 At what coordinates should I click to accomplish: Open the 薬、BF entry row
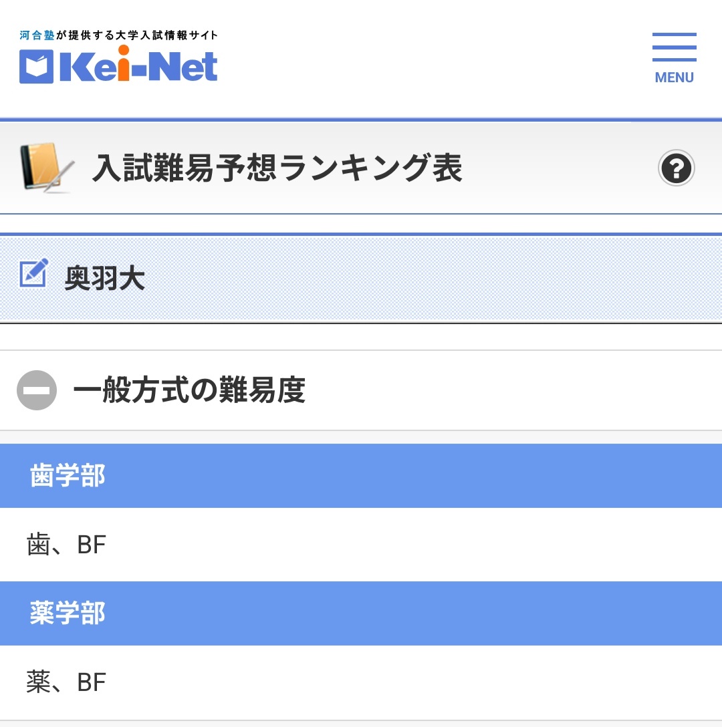(361, 682)
